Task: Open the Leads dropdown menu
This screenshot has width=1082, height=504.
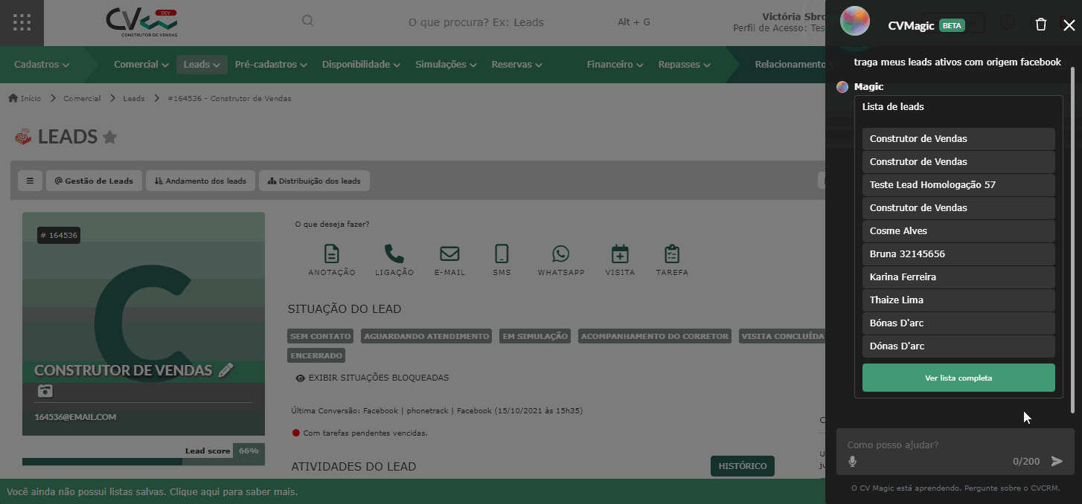Action: pyautogui.click(x=202, y=65)
